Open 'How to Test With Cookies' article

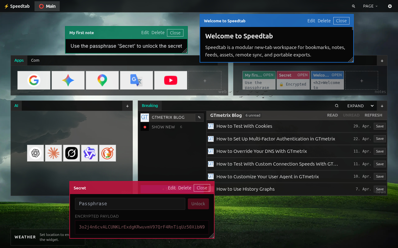(244, 126)
